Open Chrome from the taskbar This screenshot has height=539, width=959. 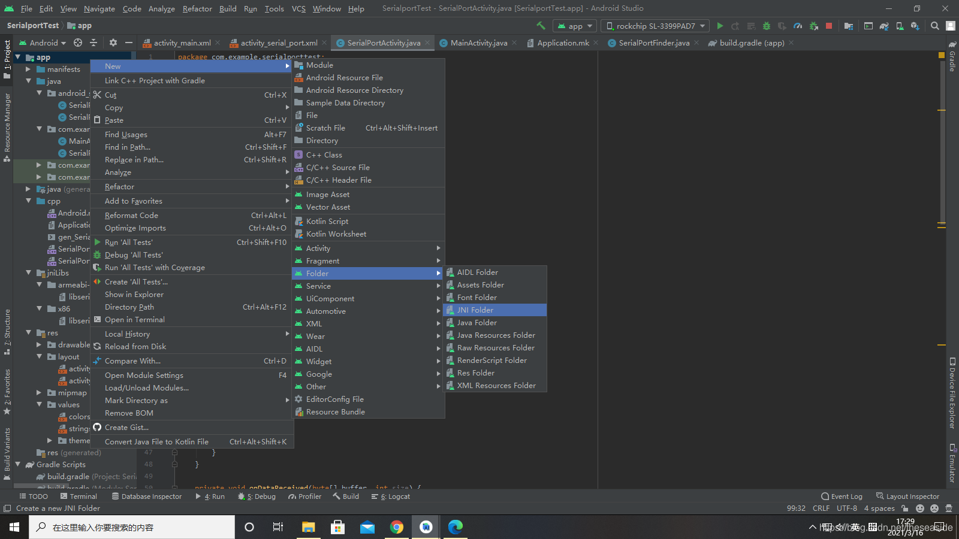click(396, 527)
